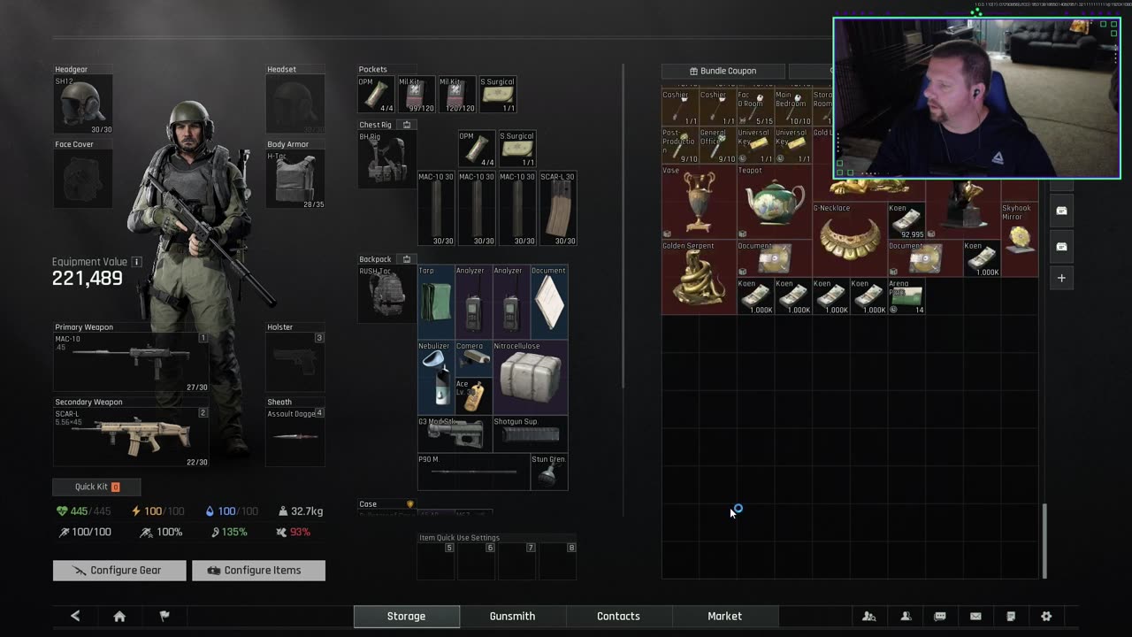The image size is (1132, 637).
Task: Open the friends list icon
Action: pos(869,616)
